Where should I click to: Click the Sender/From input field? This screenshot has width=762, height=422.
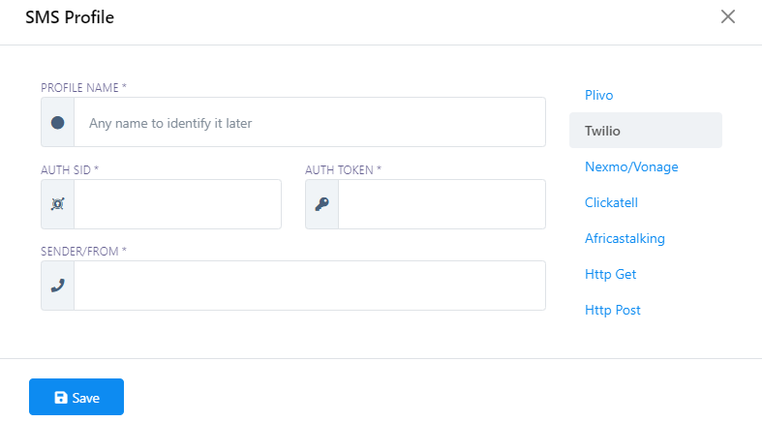tap(310, 286)
